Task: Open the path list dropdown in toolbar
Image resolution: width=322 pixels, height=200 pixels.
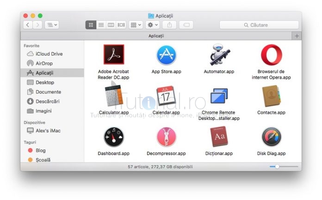Action: tap(52, 25)
